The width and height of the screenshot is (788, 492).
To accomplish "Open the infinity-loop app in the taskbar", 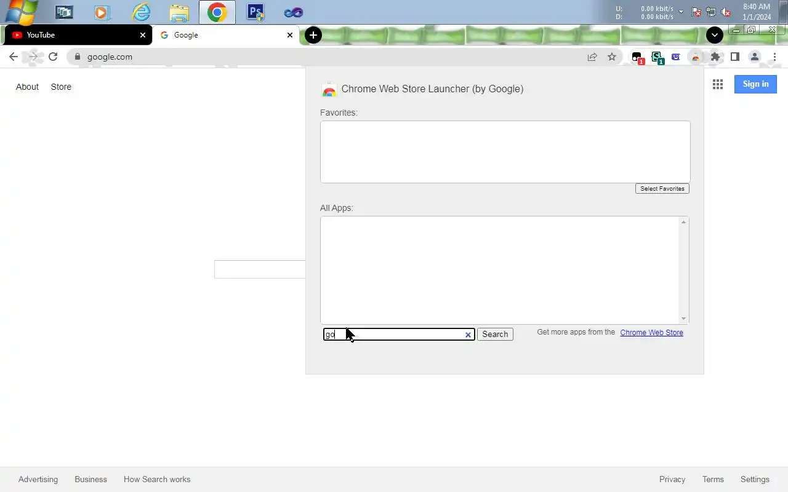I will point(293,12).
